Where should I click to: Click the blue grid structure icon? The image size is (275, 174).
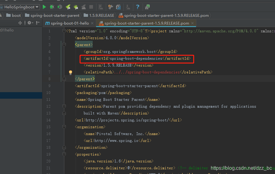tap(118, 7)
